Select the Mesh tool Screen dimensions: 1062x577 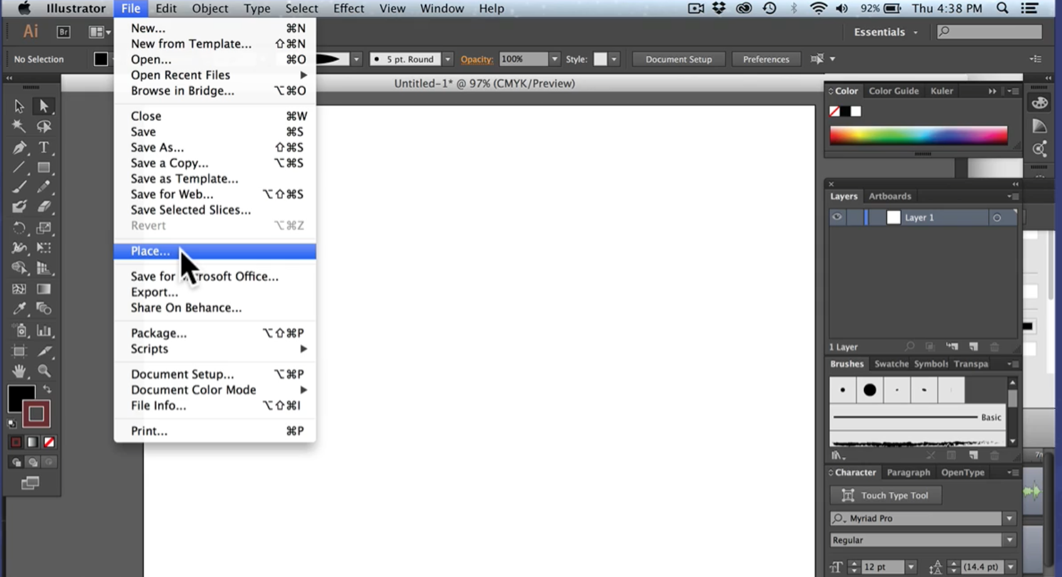coord(19,289)
